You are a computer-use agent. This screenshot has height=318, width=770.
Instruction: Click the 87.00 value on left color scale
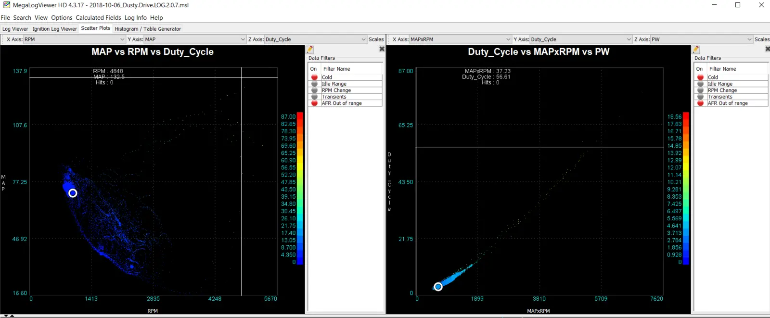pyautogui.click(x=288, y=117)
